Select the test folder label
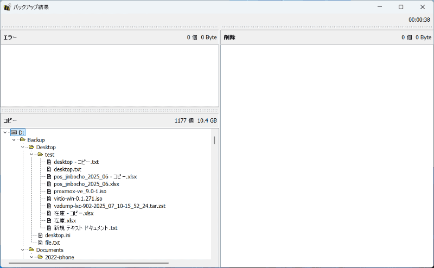This screenshot has height=268, width=434. coord(49,155)
